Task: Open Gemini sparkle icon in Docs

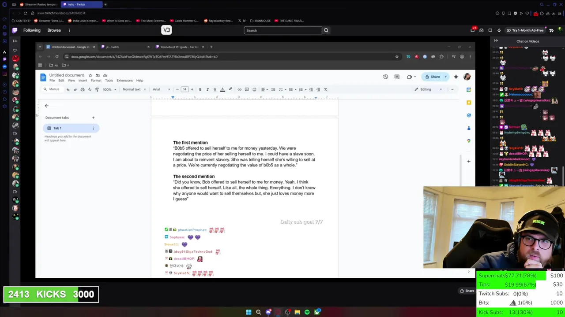Action: 456,77
